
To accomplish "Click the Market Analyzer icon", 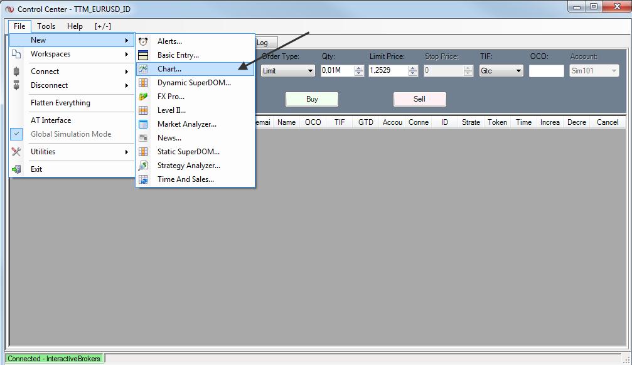I will 143,124.
